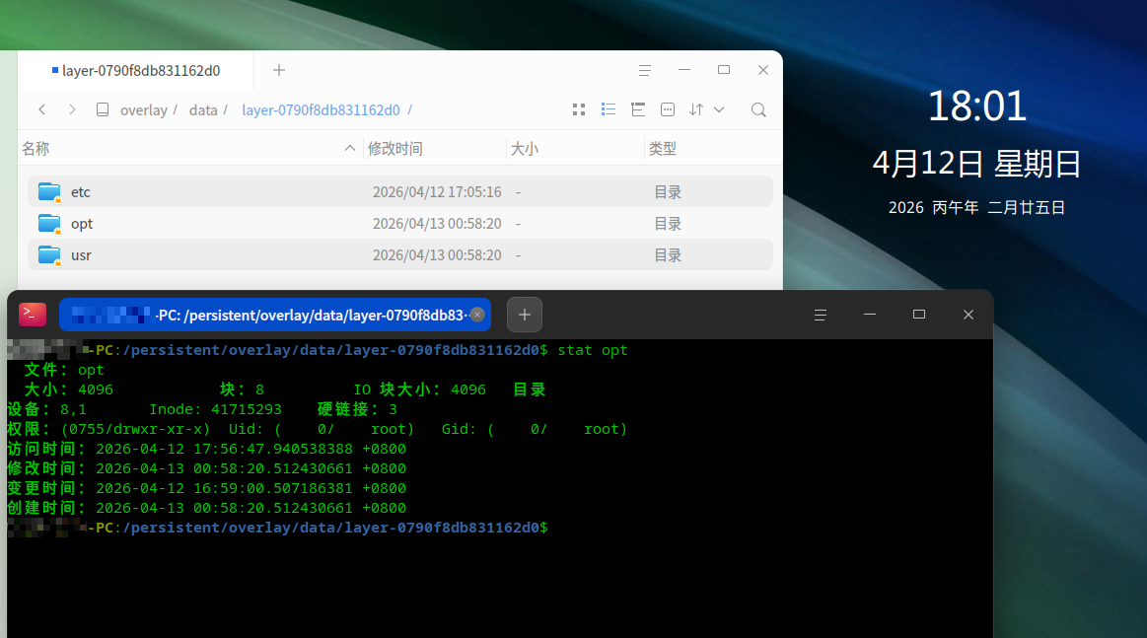
Task: Click the date 4月12日 星期日
Action: pyautogui.click(x=976, y=163)
